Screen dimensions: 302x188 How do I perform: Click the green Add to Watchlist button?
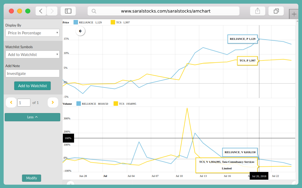pyautogui.click(x=32, y=86)
